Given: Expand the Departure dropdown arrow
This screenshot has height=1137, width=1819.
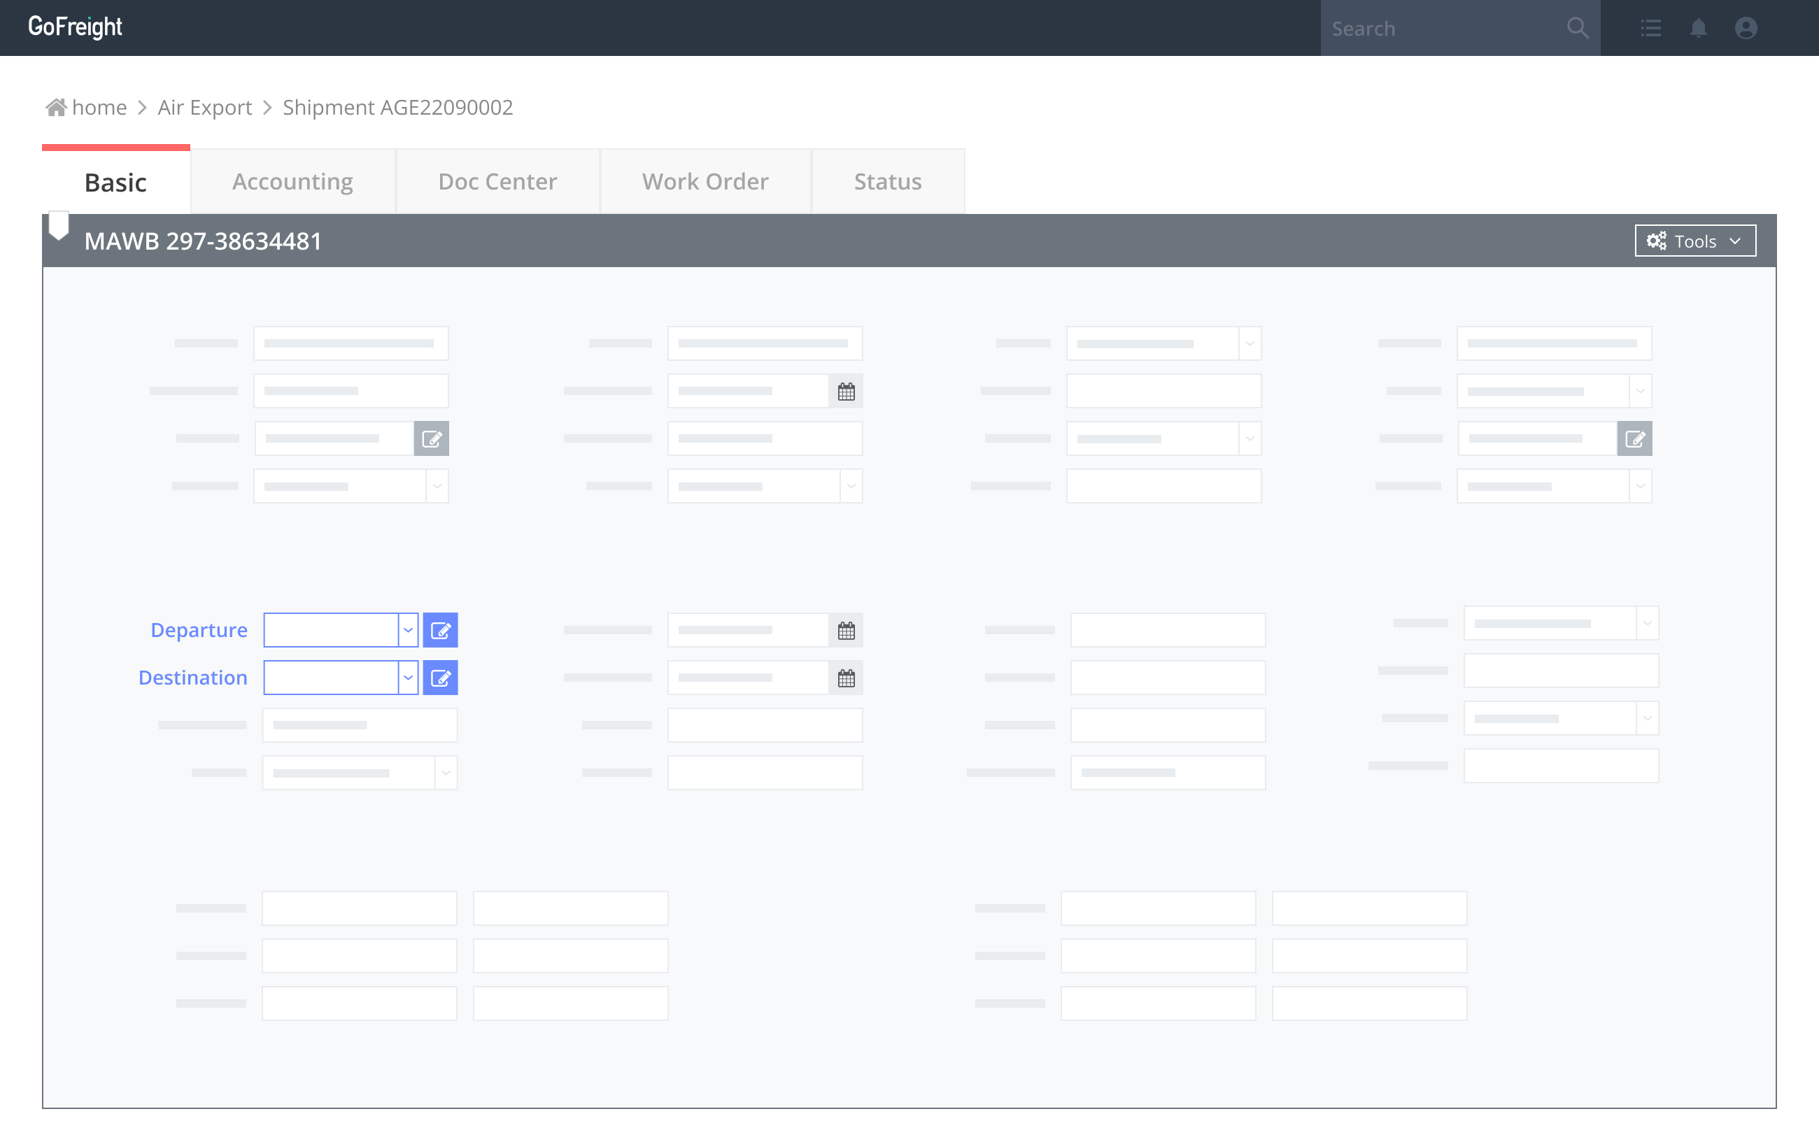Looking at the screenshot, I should 408,630.
